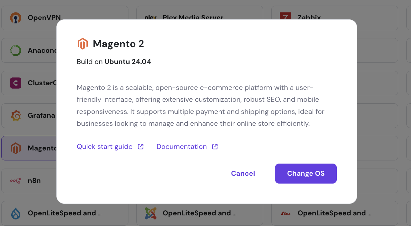
Task: Cancel the OS change
Action: point(243,173)
